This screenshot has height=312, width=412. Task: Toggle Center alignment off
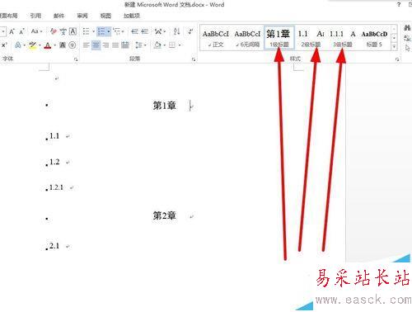coord(96,45)
